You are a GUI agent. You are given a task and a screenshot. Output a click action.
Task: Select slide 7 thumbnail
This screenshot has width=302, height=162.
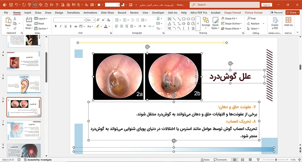click(x=24, y=130)
